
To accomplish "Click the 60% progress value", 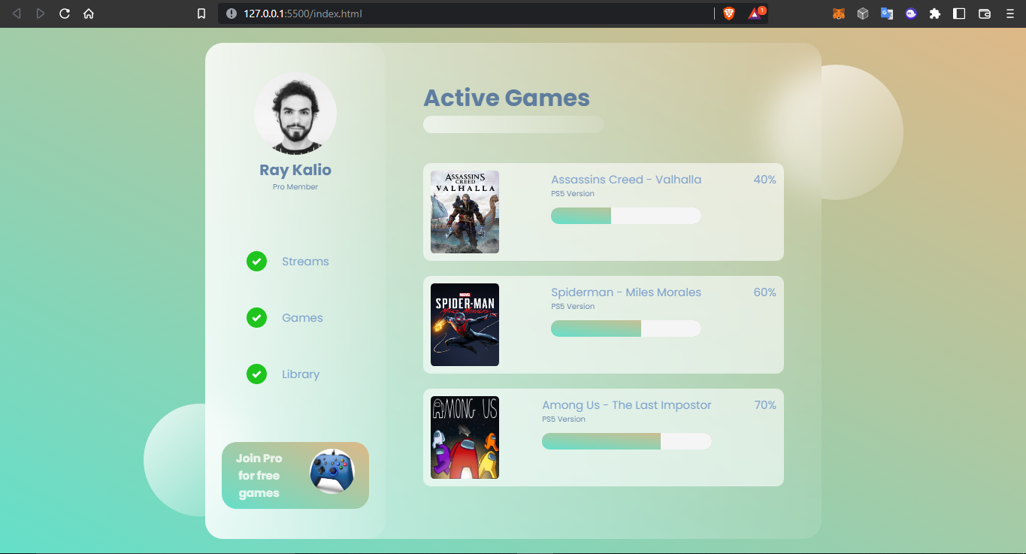I will coord(765,292).
